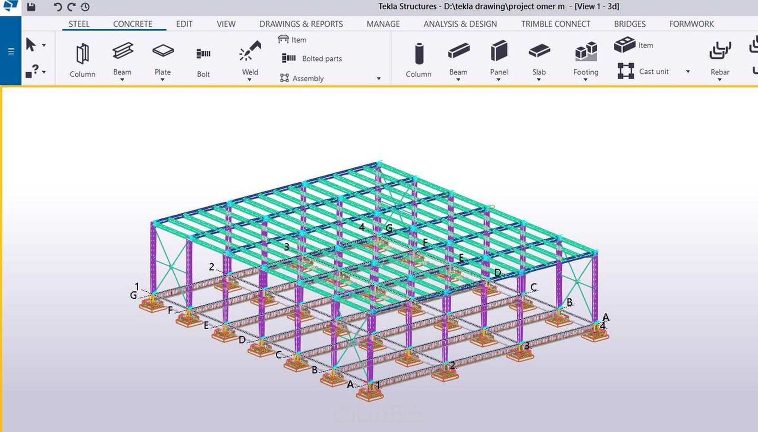Expand the steel Beam dropdown arrow
The height and width of the screenshot is (432, 758).
coord(122,80)
